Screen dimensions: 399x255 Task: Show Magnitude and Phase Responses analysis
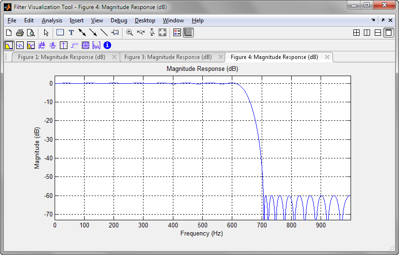point(31,45)
